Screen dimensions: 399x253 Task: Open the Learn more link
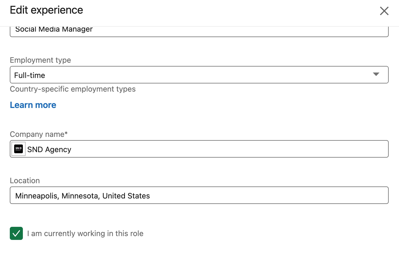click(x=33, y=105)
